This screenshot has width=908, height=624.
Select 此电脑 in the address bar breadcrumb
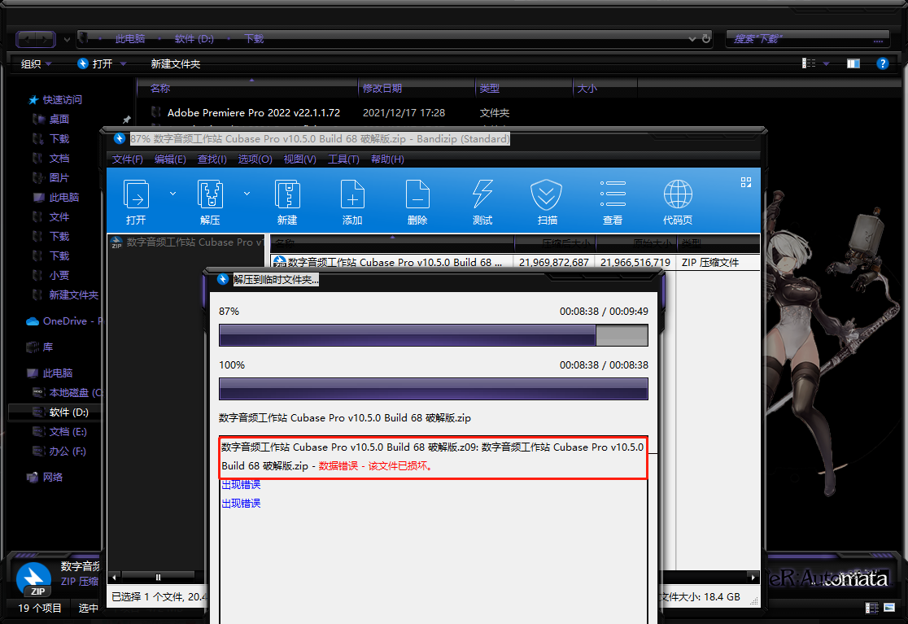click(129, 39)
